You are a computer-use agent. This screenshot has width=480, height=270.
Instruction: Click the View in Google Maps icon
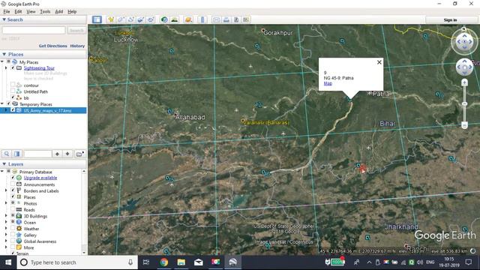click(x=246, y=19)
